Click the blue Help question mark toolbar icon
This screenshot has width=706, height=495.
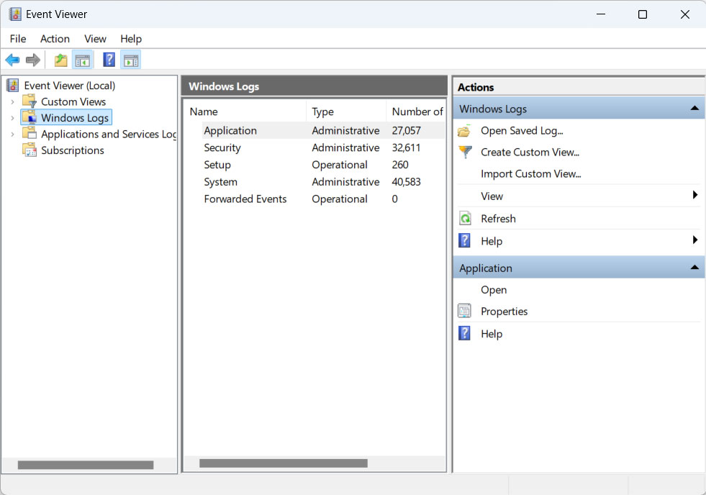[x=109, y=60]
